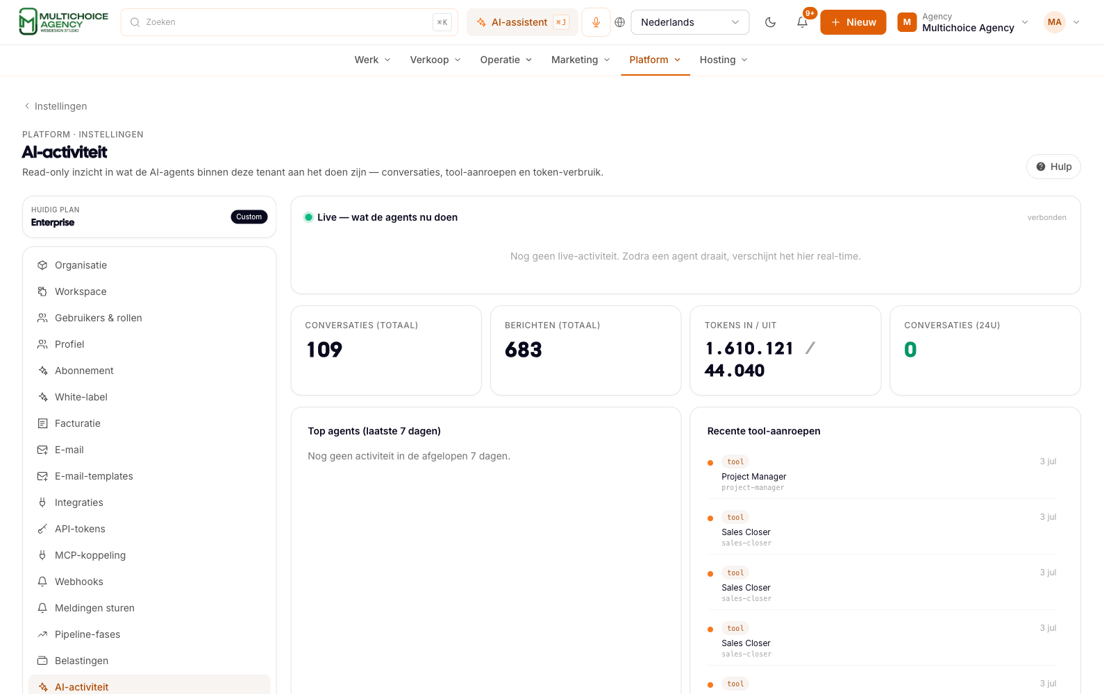The width and height of the screenshot is (1111, 694).
Task: Expand the Operatie menu
Action: click(x=506, y=60)
